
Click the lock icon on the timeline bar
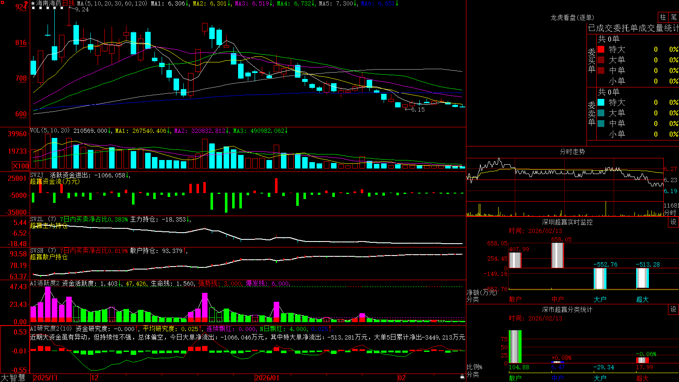(463, 377)
